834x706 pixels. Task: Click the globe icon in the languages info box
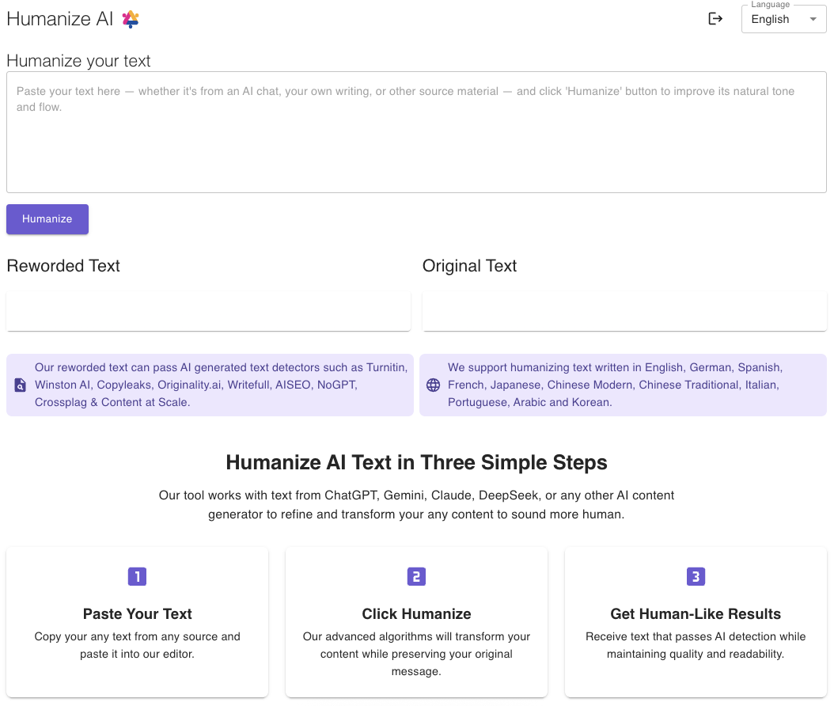[x=433, y=385]
